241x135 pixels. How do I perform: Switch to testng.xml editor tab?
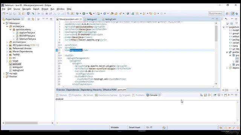92,19
